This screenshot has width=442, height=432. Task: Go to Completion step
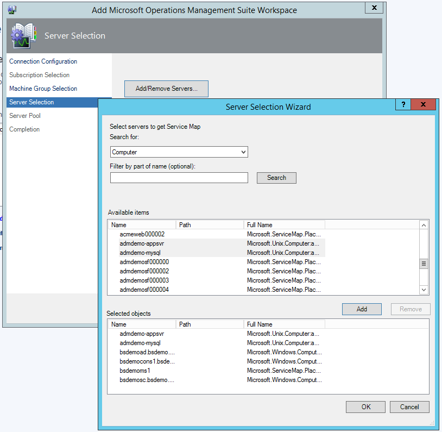pyautogui.click(x=24, y=129)
